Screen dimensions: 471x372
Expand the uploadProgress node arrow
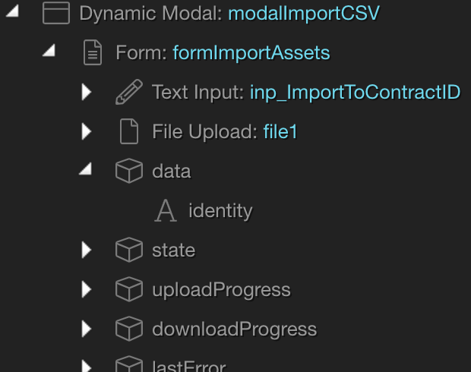click(x=87, y=290)
